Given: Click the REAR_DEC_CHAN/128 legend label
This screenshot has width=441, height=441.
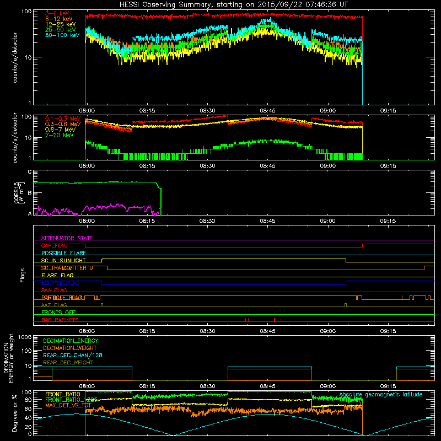Looking at the screenshot, I should tap(73, 355).
